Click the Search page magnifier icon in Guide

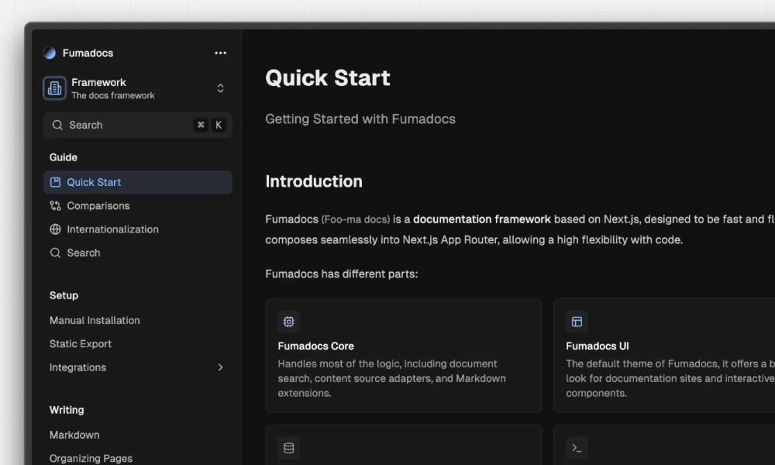tap(55, 253)
